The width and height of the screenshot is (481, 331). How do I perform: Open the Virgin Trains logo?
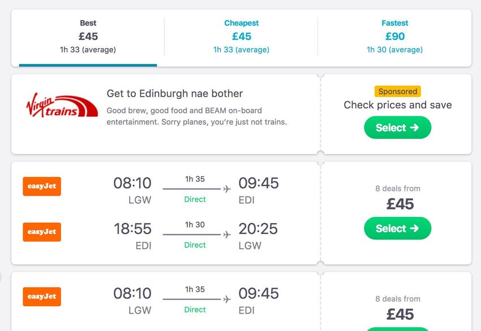(62, 104)
